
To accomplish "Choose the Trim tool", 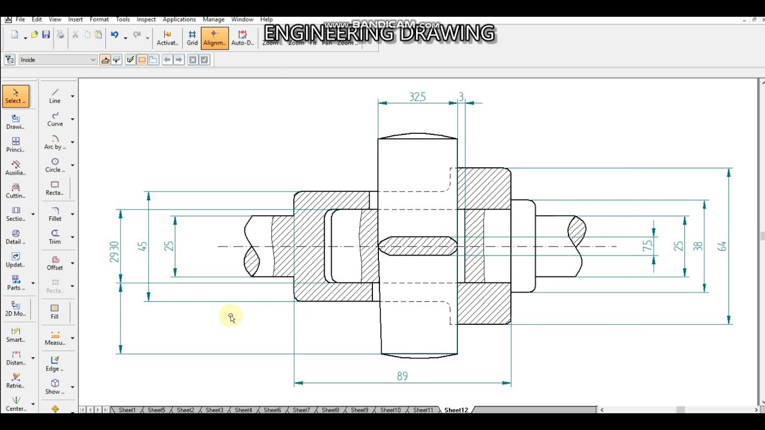I will [55, 237].
